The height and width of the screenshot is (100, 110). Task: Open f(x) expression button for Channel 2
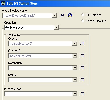pyautogui.click(x=82, y=56)
